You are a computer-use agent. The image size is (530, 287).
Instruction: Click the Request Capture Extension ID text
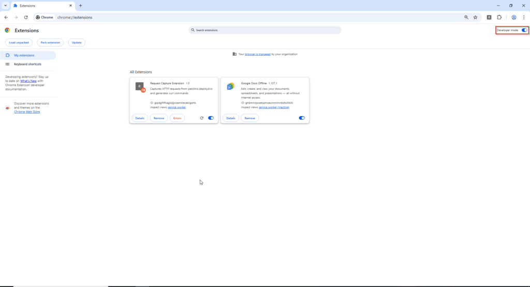coord(173,103)
